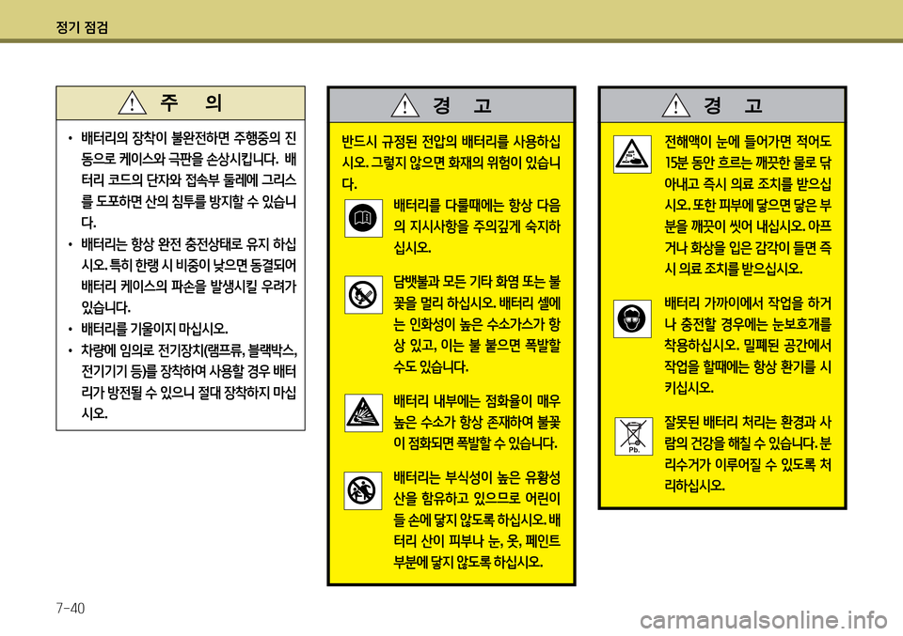Click bullet starting '배터리는 항상 완전 충전상태로'
Image resolution: width=903 pixels, height=636 pixels.
click(188, 276)
